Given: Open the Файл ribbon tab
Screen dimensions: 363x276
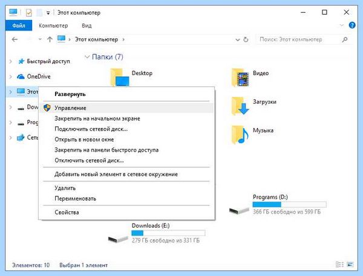Looking at the screenshot, I should [x=19, y=25].
